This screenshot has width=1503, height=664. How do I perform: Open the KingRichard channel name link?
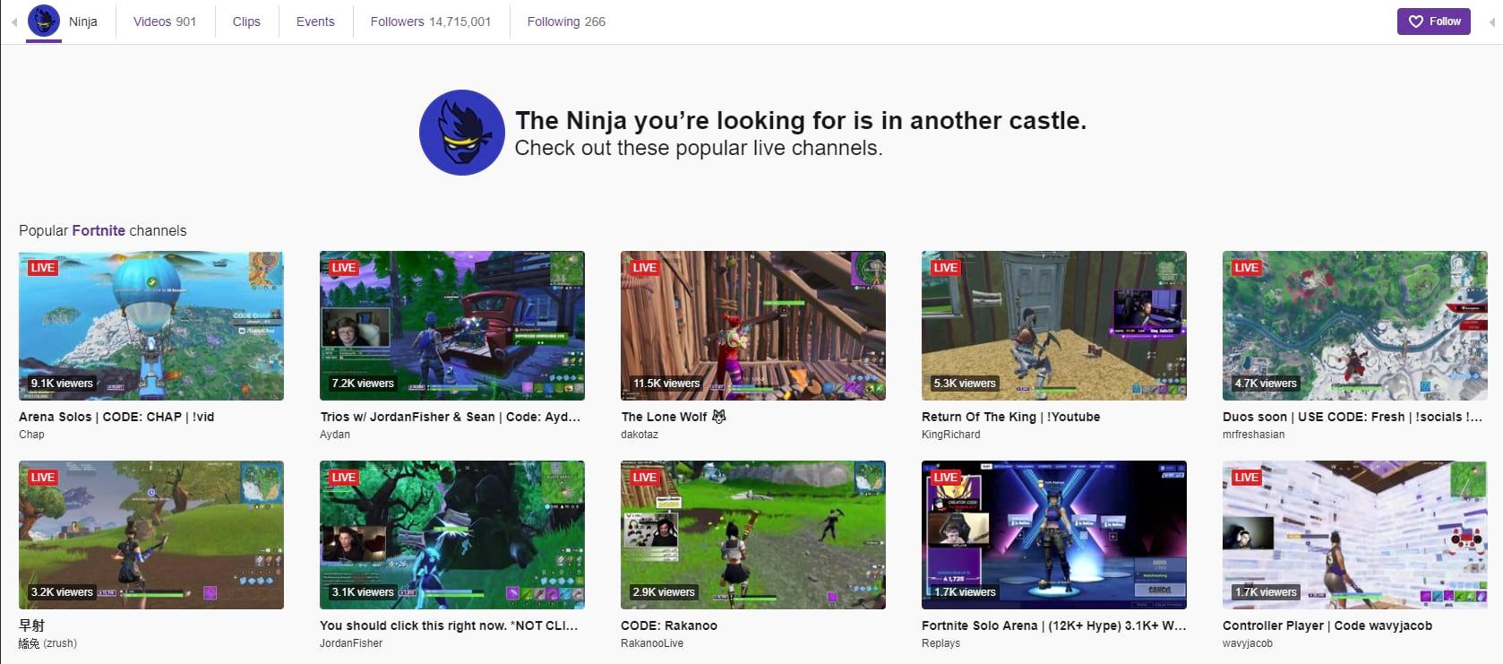(951, 435)
